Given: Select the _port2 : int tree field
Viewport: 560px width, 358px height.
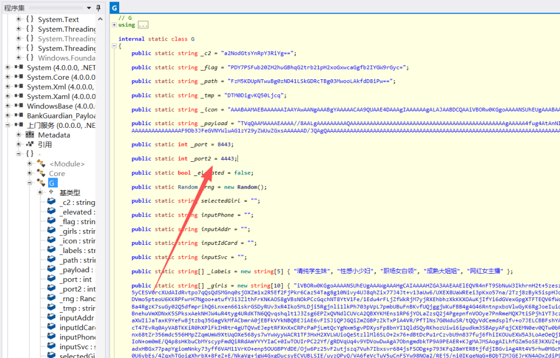Looking at the screenshot, I should click(x=77, y=289).
